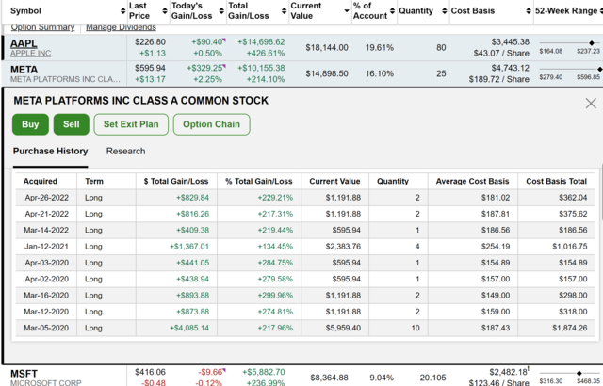Sort by % of Account arrows
603x386 pixels.
tap(392, 10)
